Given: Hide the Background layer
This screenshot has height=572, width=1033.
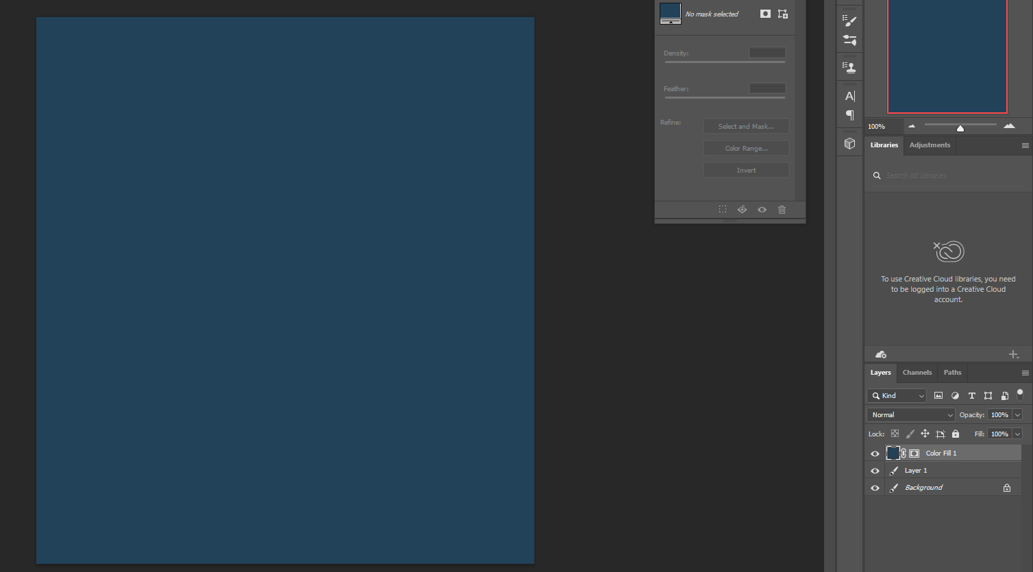Looking at the screenshot, I should tap(875, 488).
